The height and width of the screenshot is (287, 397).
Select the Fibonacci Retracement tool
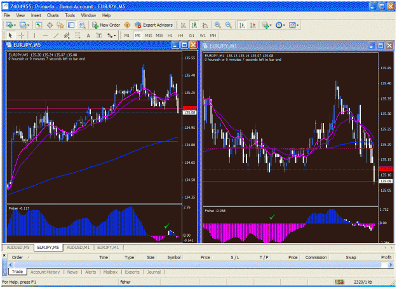click(x=77, y=36)
